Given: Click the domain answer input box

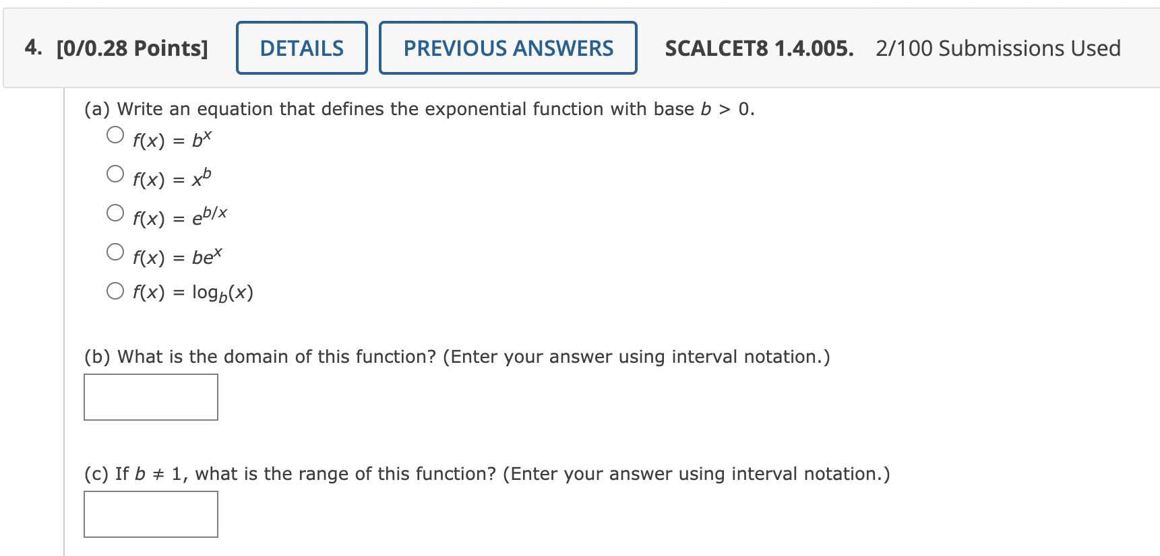Looking at the screenshot, I should [150, 397].
